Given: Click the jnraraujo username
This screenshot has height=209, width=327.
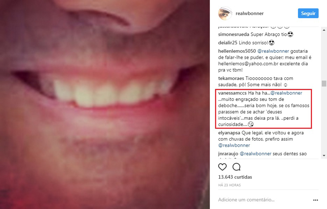Looking at the screenshot, I should coord(228,154).
